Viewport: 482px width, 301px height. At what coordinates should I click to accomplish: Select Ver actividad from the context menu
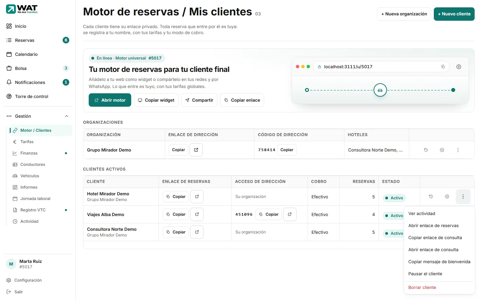tap(439, 214)
